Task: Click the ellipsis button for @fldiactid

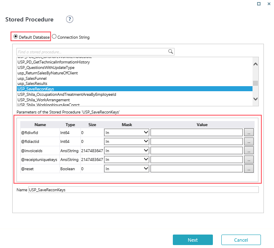Action: pos(249,141)
